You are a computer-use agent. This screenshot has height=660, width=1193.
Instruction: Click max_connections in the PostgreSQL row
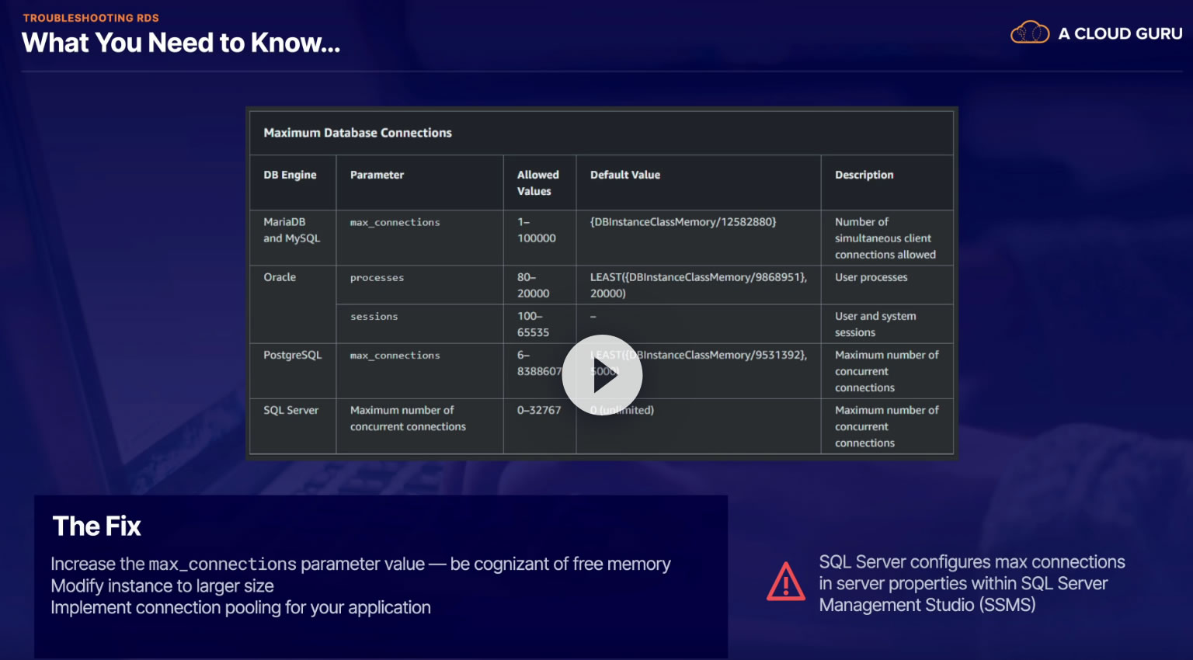click(395, 356)
